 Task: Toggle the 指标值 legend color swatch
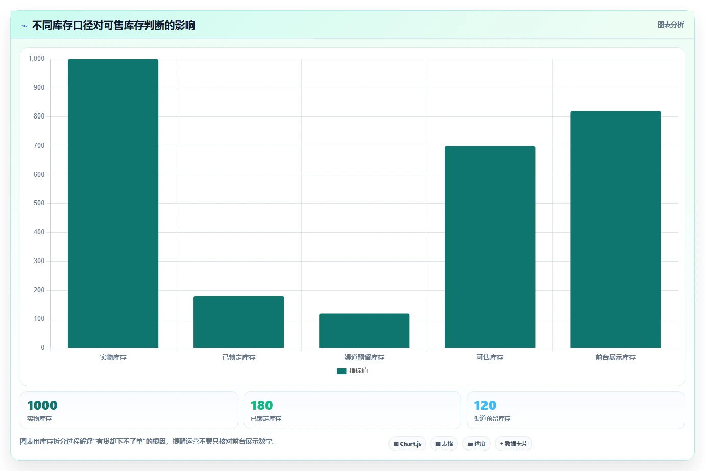[x=342, y=371]
